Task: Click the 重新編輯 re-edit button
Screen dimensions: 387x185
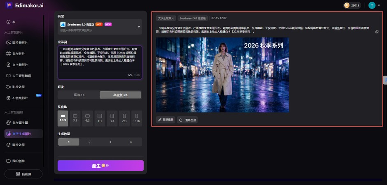Action: click(166, 120)
